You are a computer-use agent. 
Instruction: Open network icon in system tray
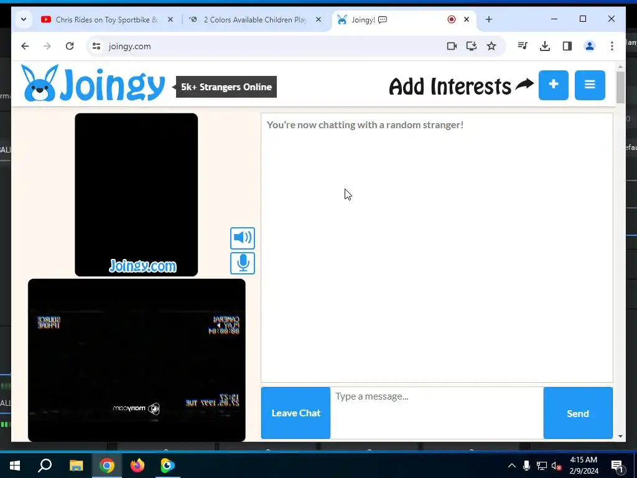542,466
